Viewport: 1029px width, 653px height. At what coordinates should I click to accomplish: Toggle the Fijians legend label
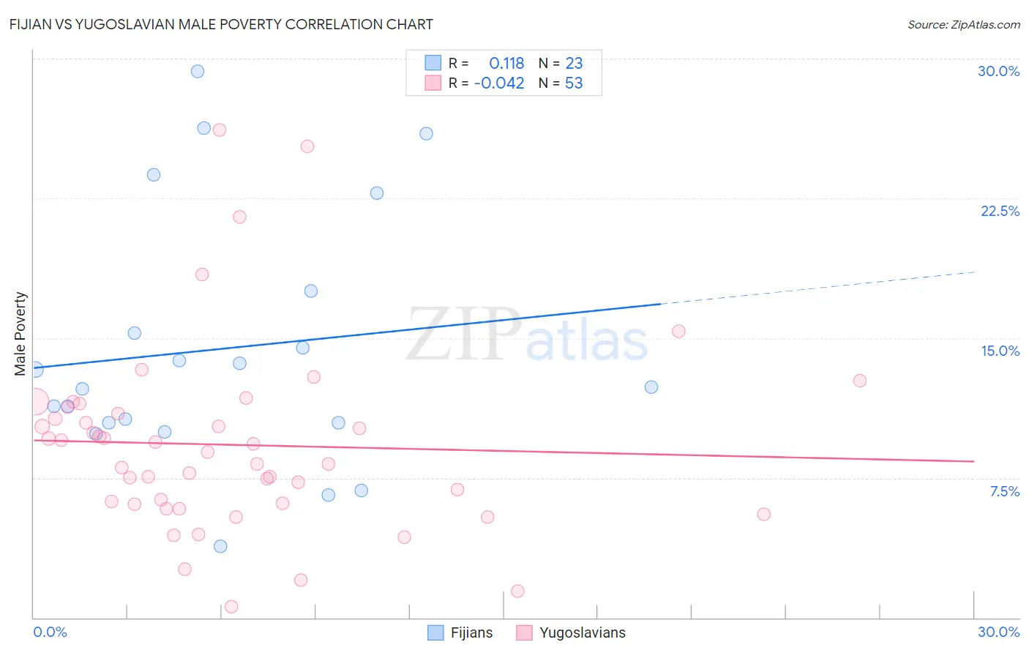(x=471, y=633)
